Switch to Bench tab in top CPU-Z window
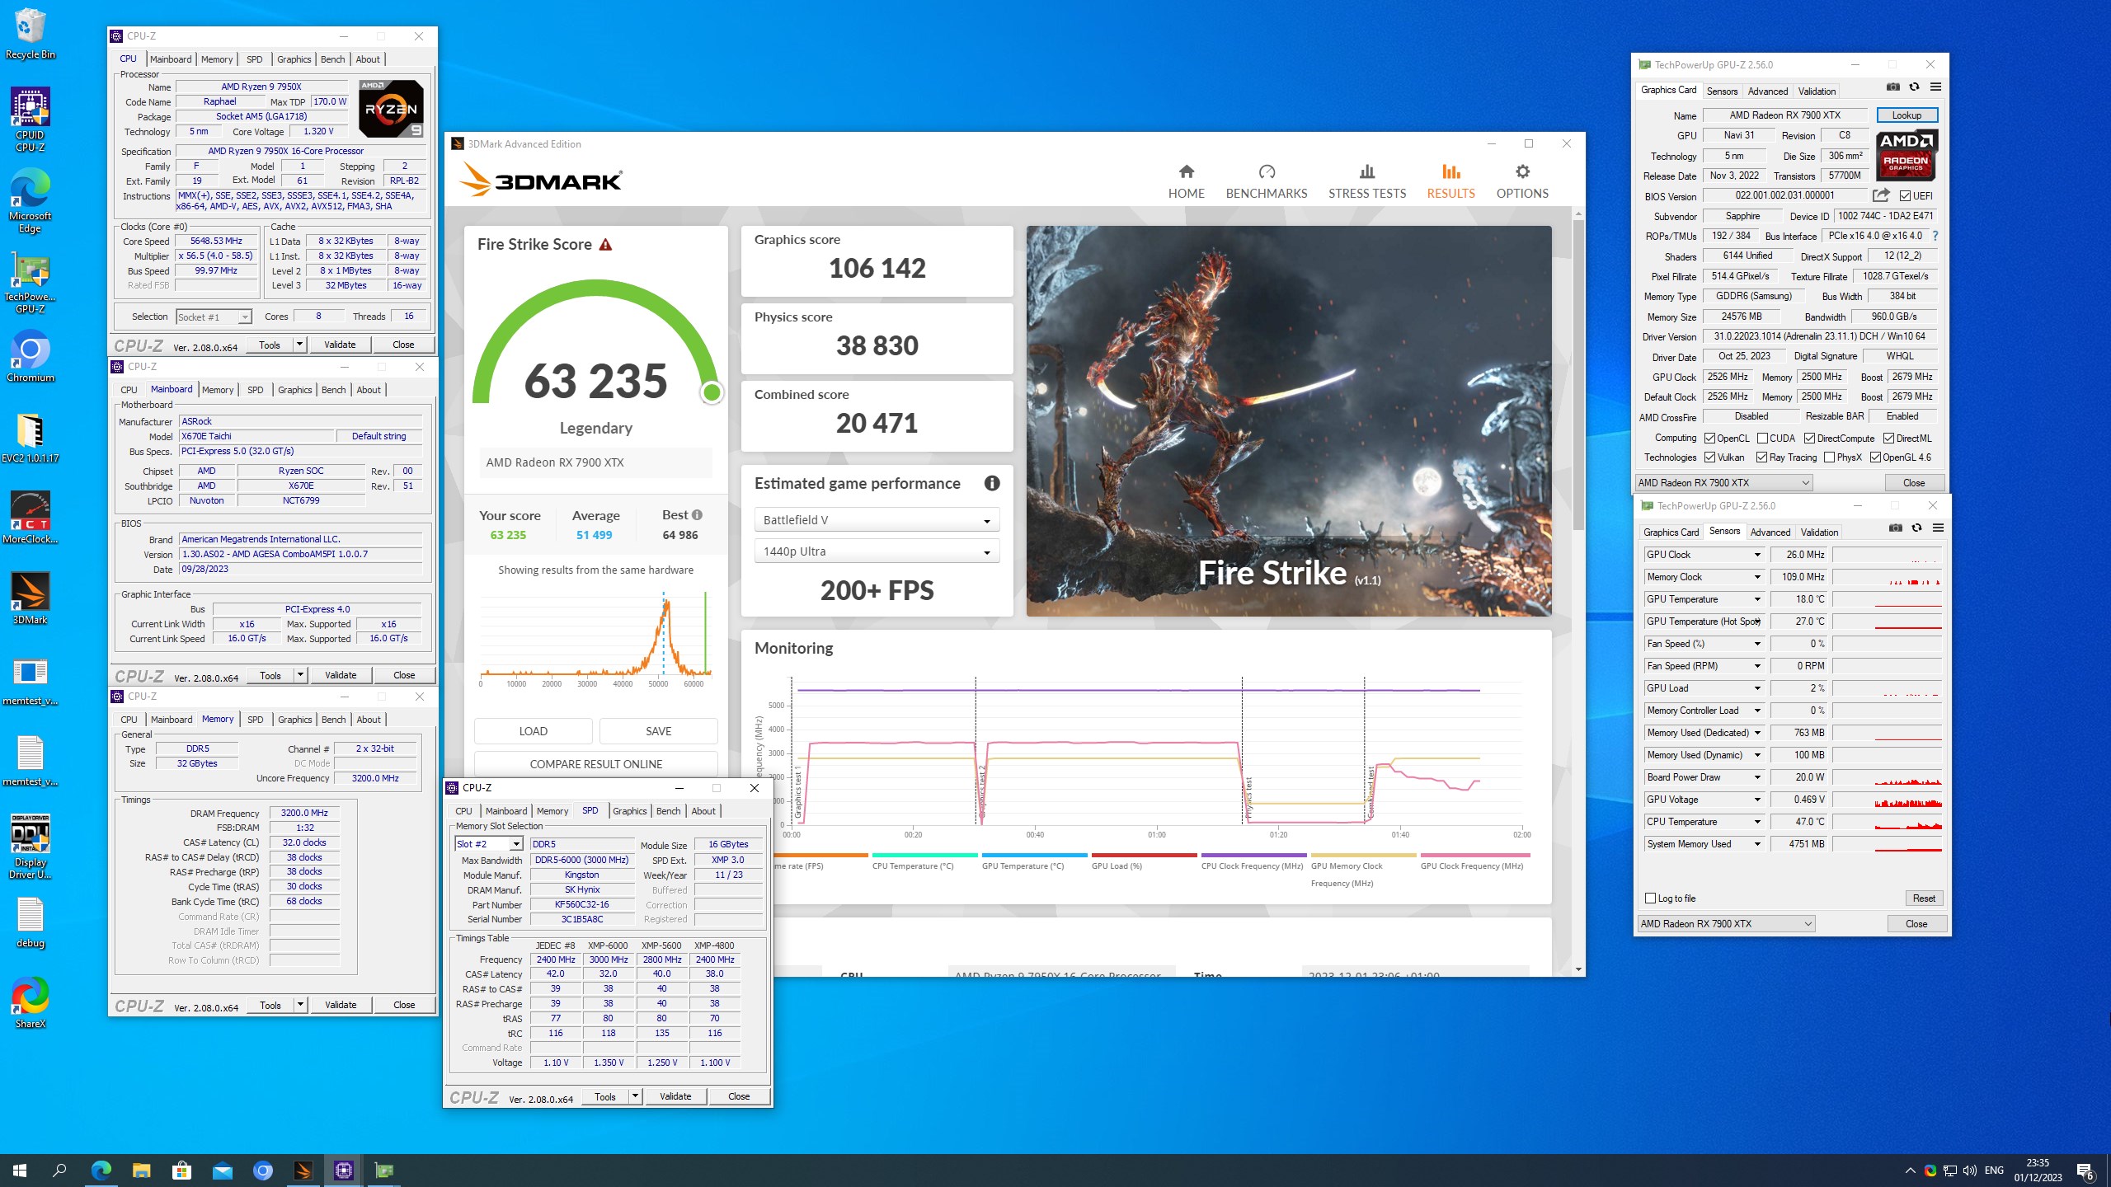Image resolution: width=2111 pixels, height=1187 pixels. pos(332,59)
